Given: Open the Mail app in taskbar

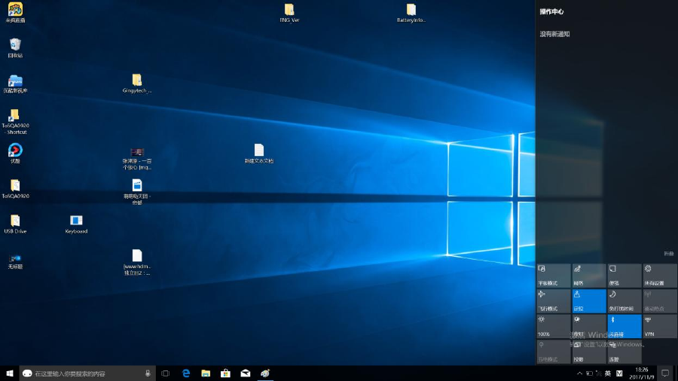Looking at the screenshot, I should [x=246, y=373].
